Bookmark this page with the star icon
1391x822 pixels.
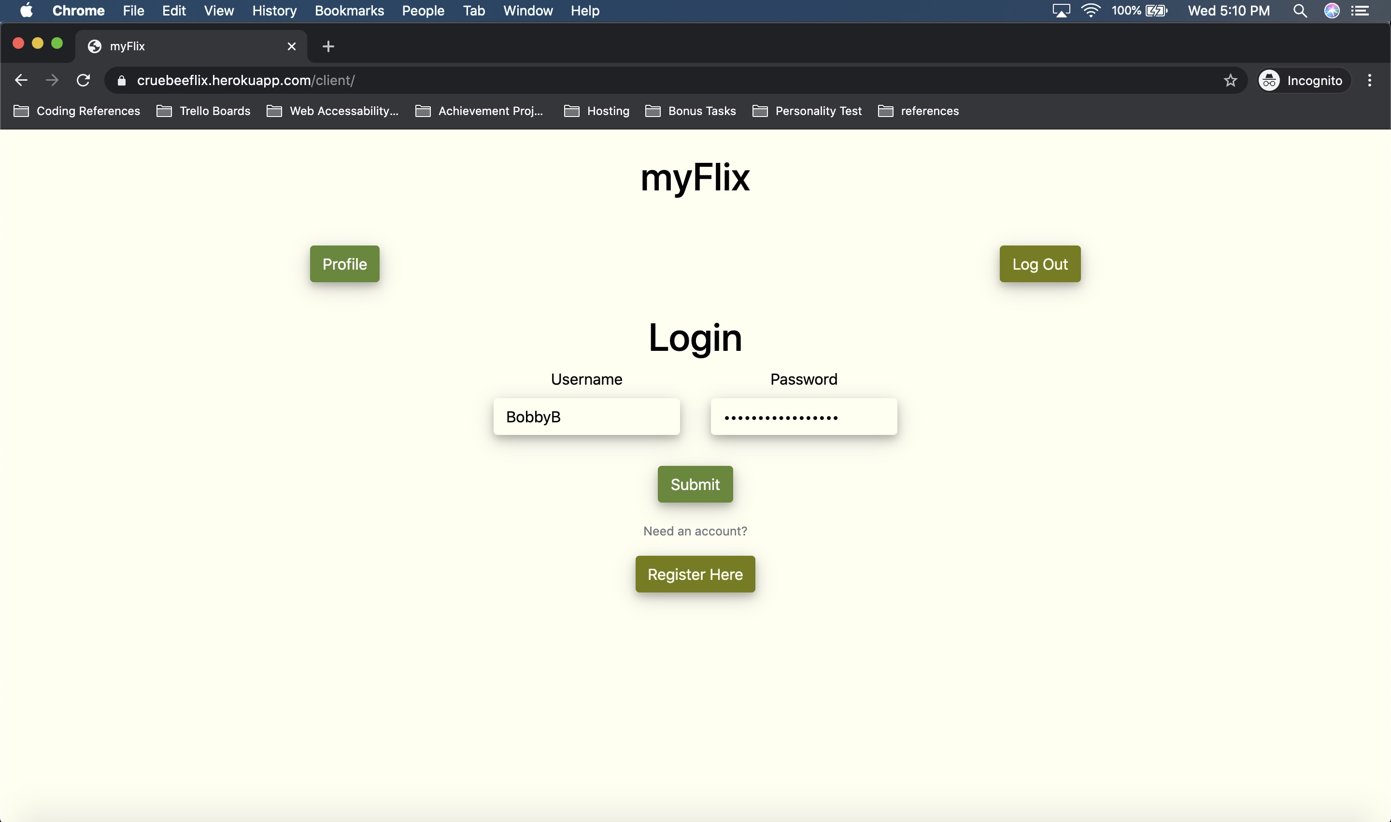pos(1230,81)
